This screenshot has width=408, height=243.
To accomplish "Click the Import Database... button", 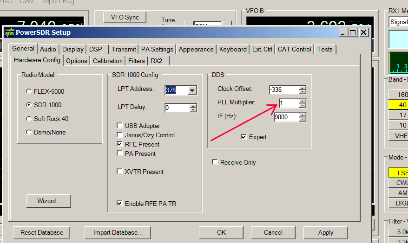I will click(x=118, y=232).
